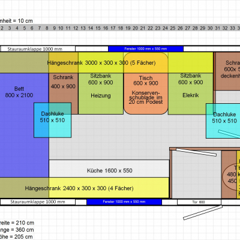Click the Sitzbank Elekrik block
Screen dimensions: 240x240
point(190,94)
